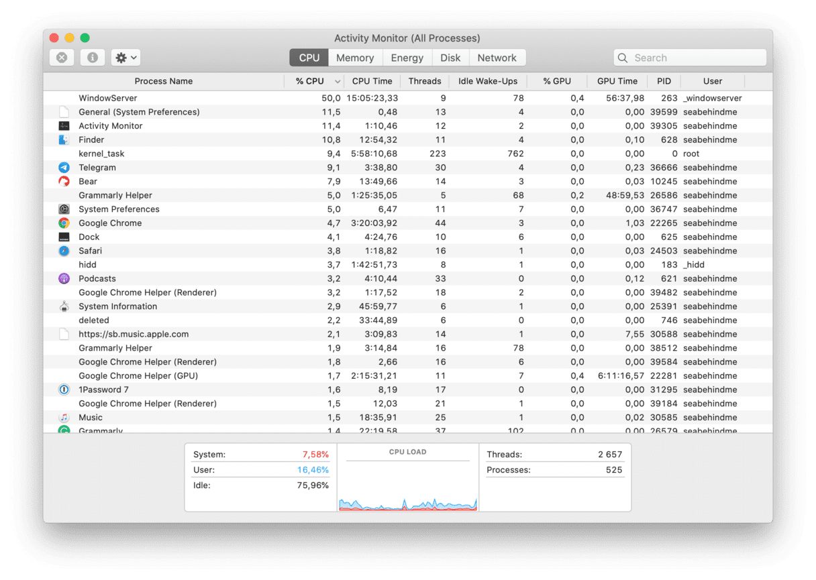Click the Telegram process name
This screenshot has width=816, height=580.
[97, 168]
